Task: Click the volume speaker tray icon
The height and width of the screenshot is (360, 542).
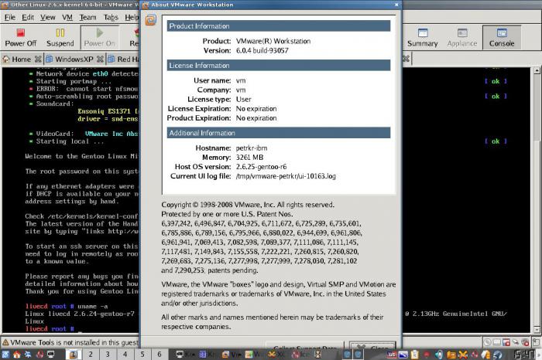Action: click(439, 355)
